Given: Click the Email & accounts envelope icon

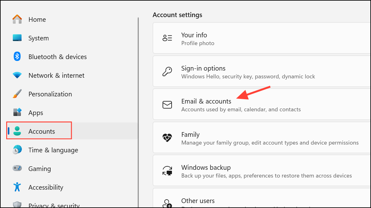Looking at the screenshot, I should pyautogui.click(x=167, y=104).
